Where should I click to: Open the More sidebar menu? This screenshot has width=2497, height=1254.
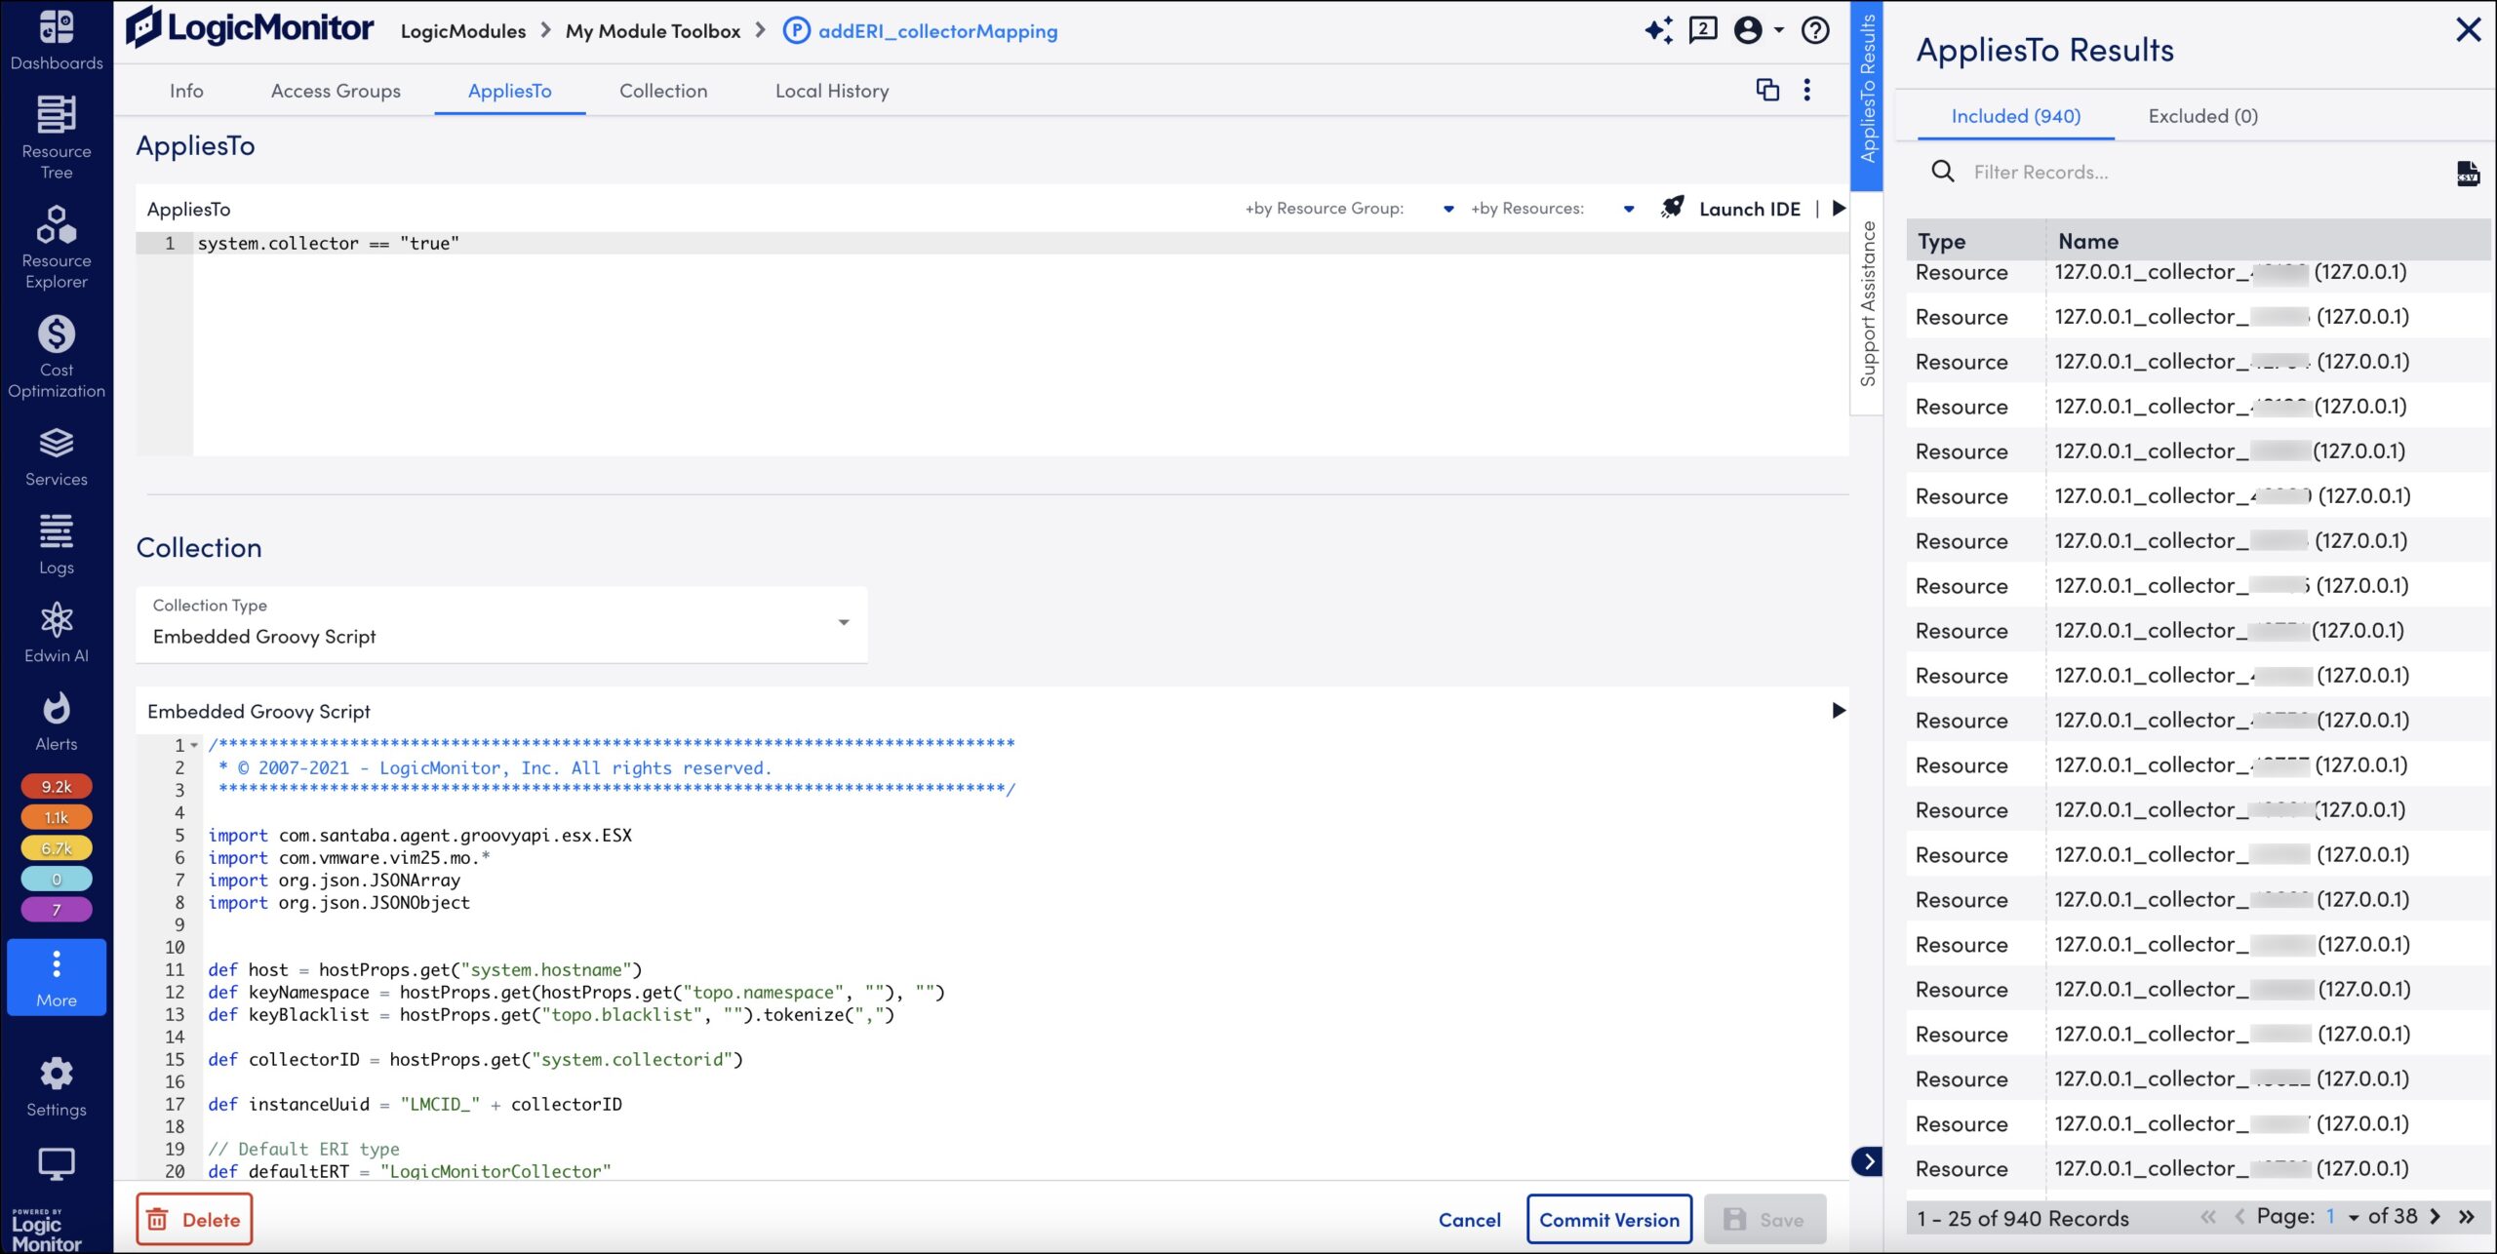click(57, 977)
